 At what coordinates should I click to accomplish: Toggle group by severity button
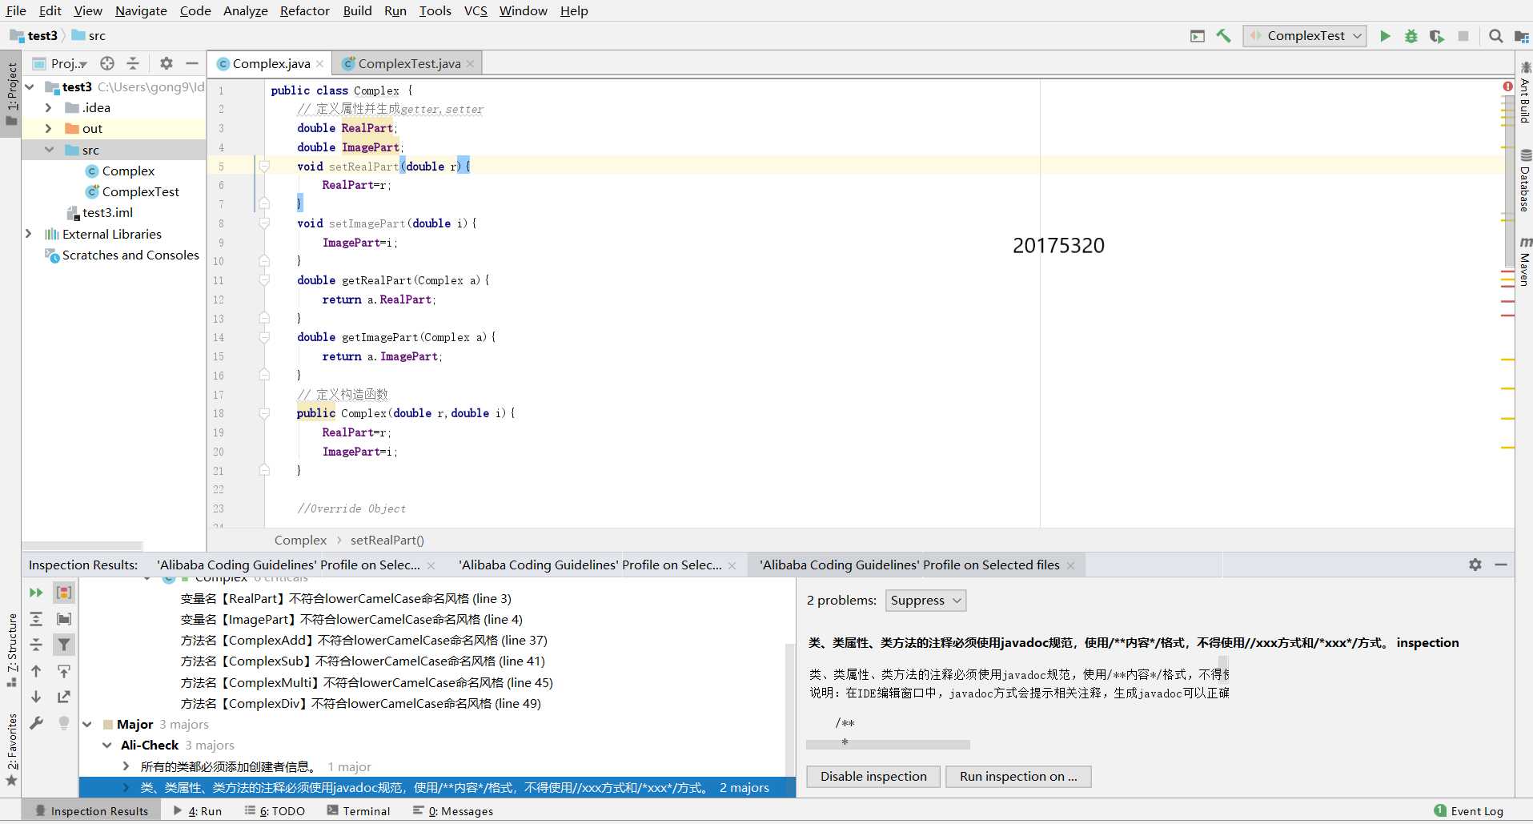point(64,593)
